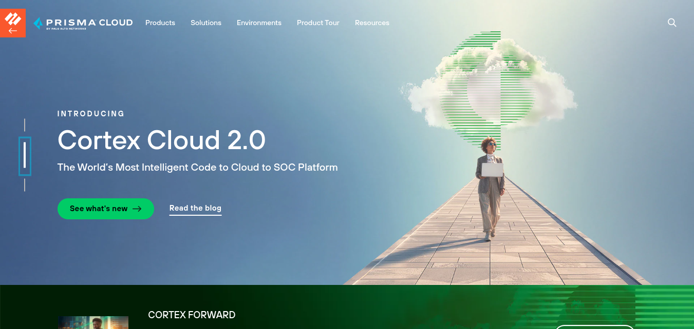Open the Resources navigation item

pyautogui.click(x=372, y=23)
